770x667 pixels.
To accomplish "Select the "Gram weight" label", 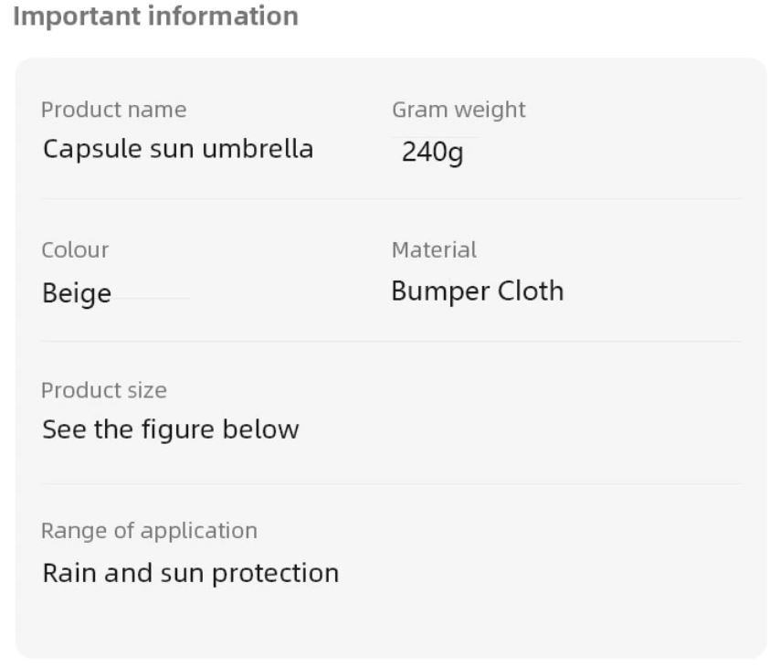I will (x=459, y=110).
